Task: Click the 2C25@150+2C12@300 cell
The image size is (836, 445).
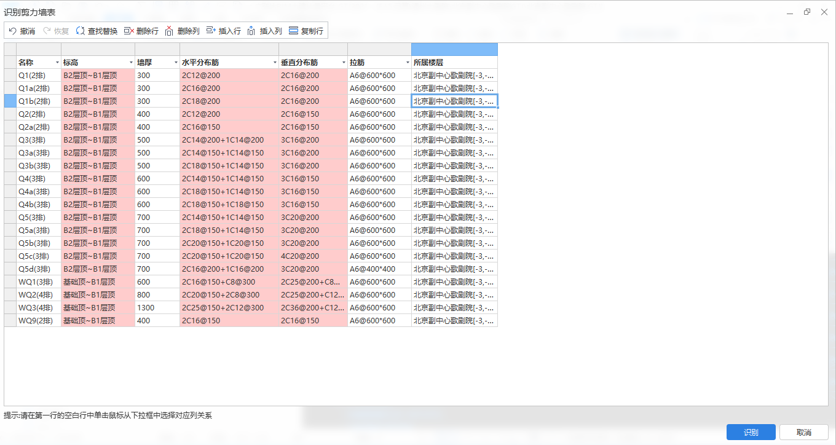Action: pos(229,308)
